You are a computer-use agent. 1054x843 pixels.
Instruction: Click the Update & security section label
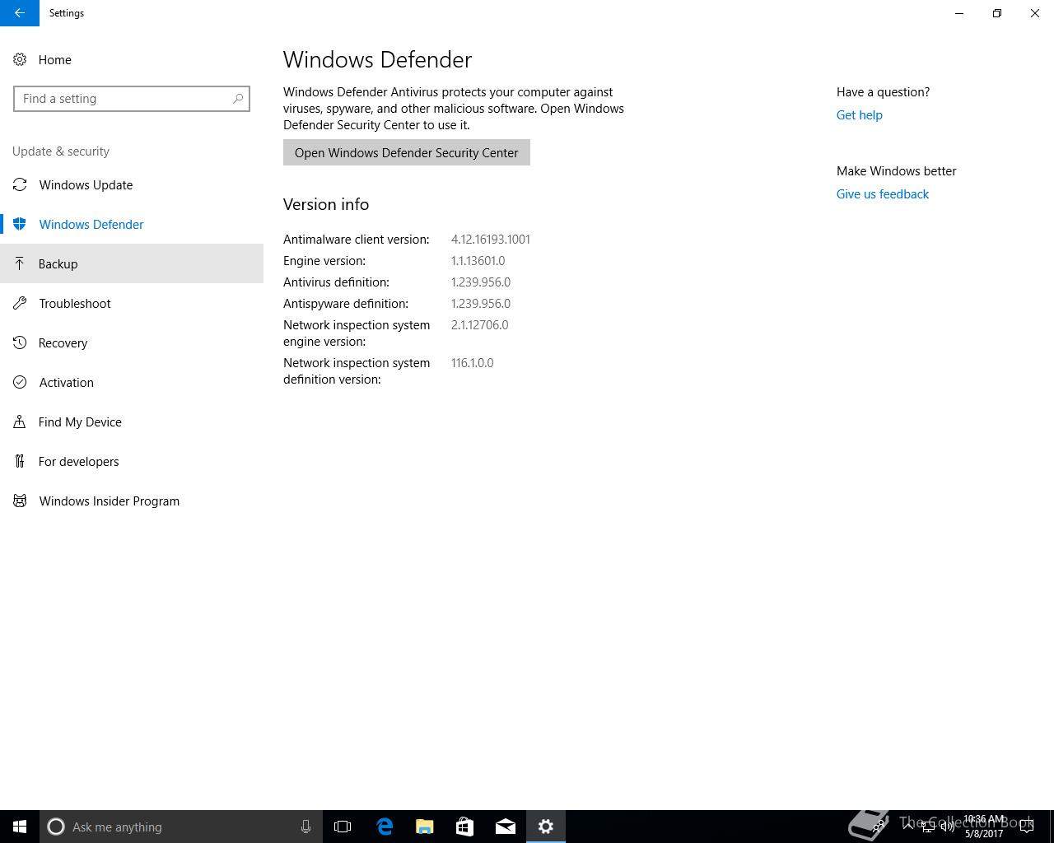point(61,151)
